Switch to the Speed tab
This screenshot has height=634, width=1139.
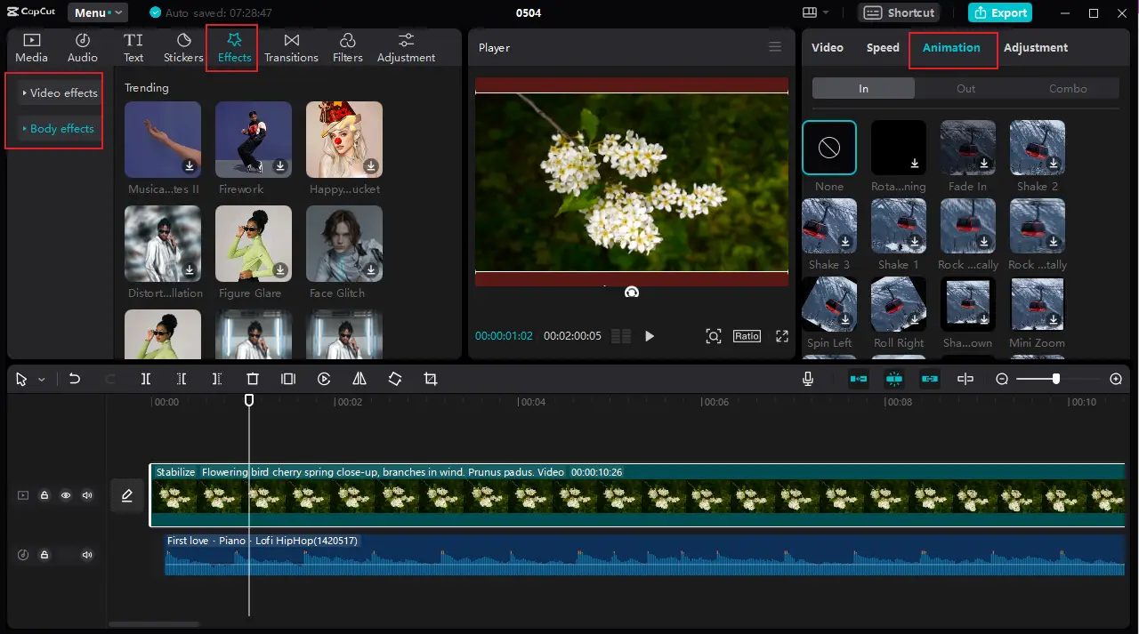click(x=883, y=47)
